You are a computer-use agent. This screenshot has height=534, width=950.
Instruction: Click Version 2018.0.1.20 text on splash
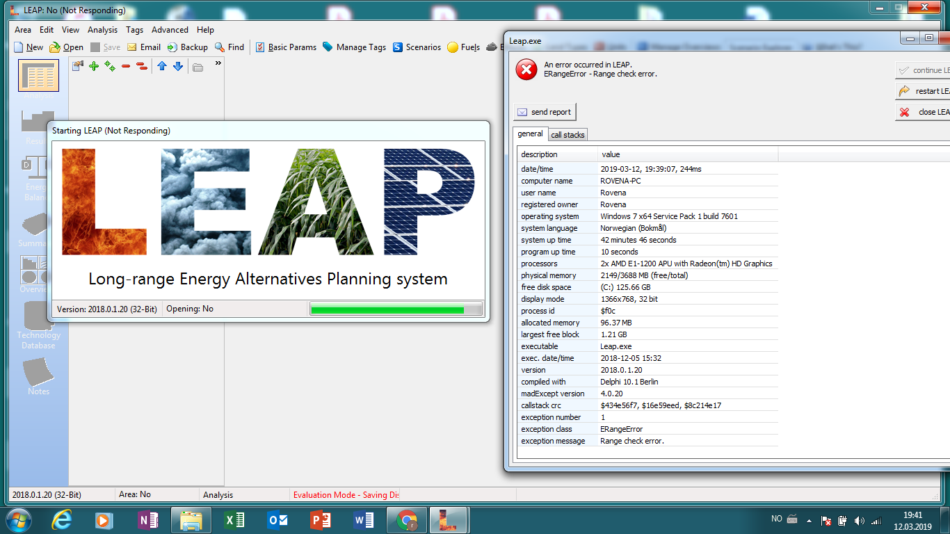pos(106,309)
